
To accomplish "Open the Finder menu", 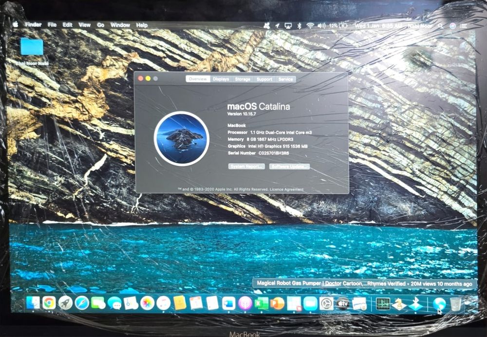I will tap(33, 24).
